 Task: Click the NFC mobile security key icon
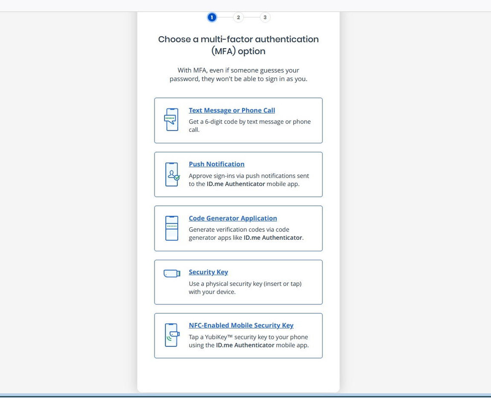[x=172, y=335]
